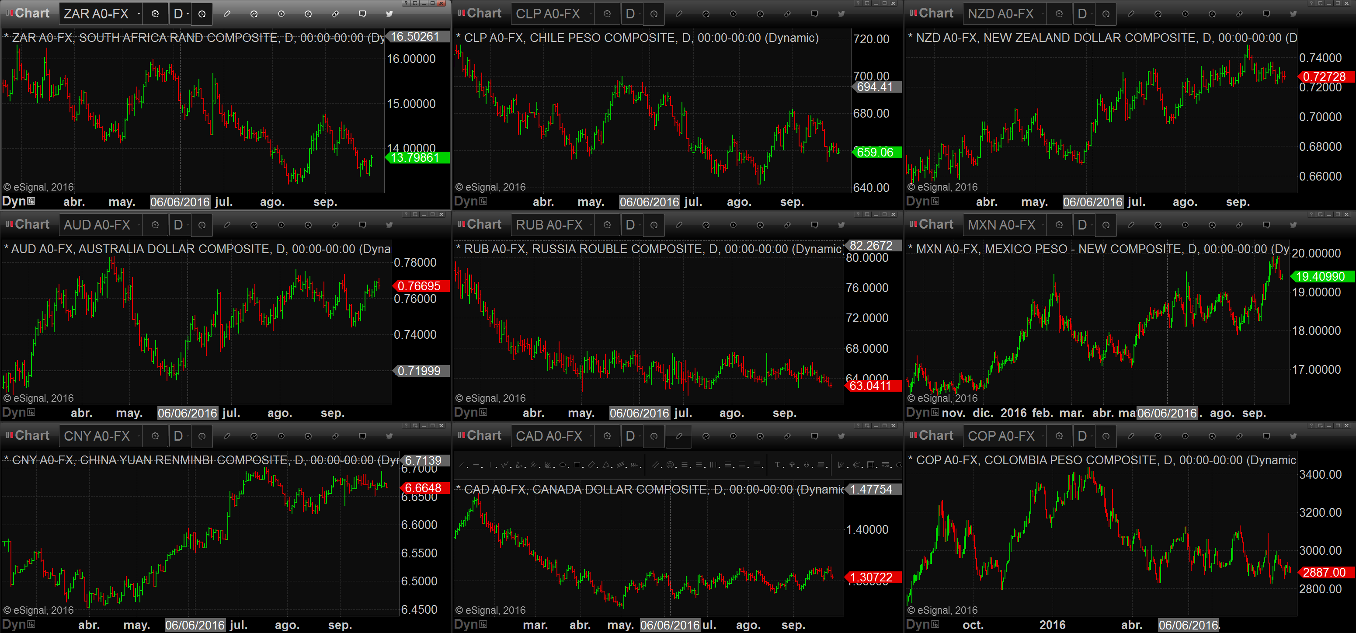Click the 0.71999 cursor price label in AUD chart

pos(422,371)
